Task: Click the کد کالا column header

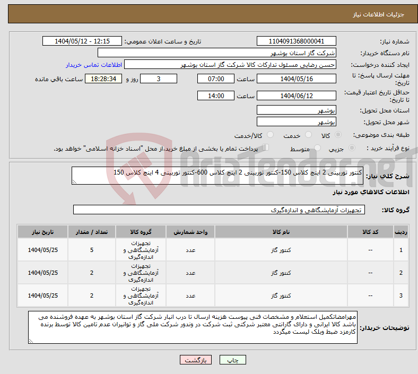Action: 370,232
